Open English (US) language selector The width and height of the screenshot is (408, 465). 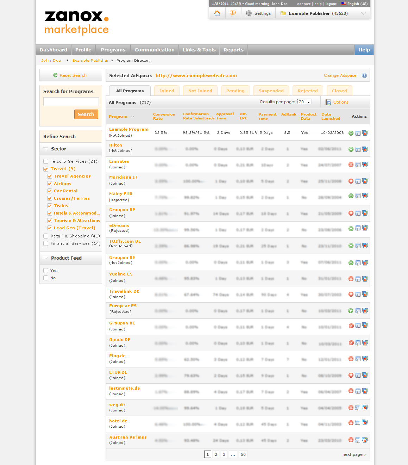[x=354, y=4]
